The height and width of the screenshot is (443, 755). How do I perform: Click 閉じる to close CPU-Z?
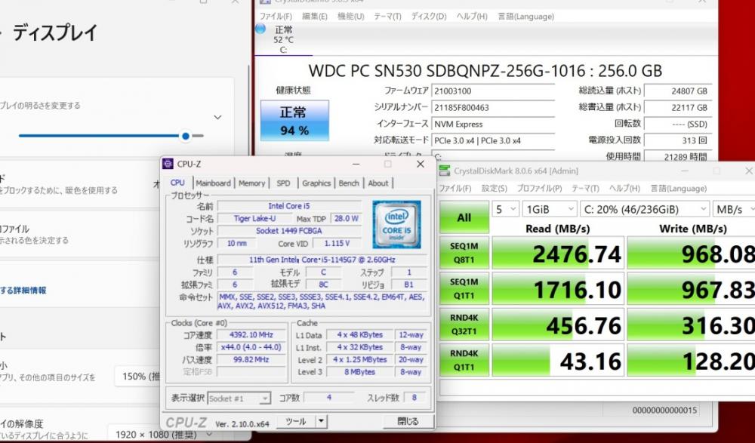408,422
